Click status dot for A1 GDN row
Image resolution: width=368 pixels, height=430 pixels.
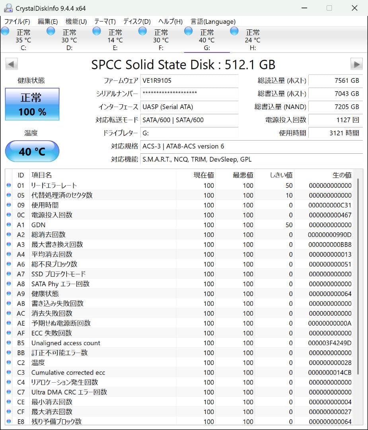(9, 225)
